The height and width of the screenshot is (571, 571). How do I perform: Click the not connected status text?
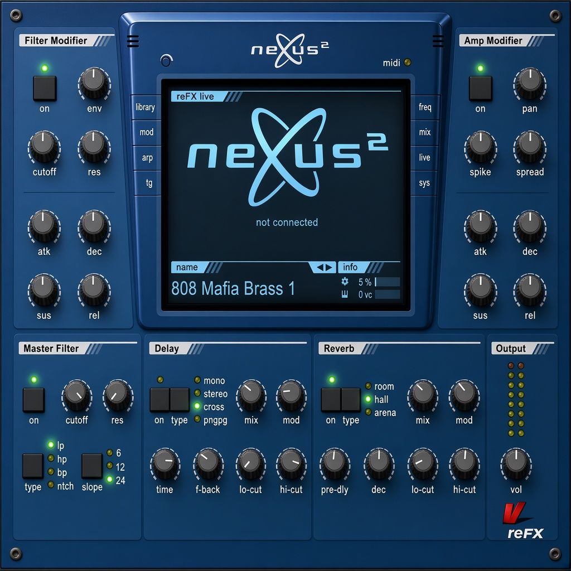(x=287, y=222)
